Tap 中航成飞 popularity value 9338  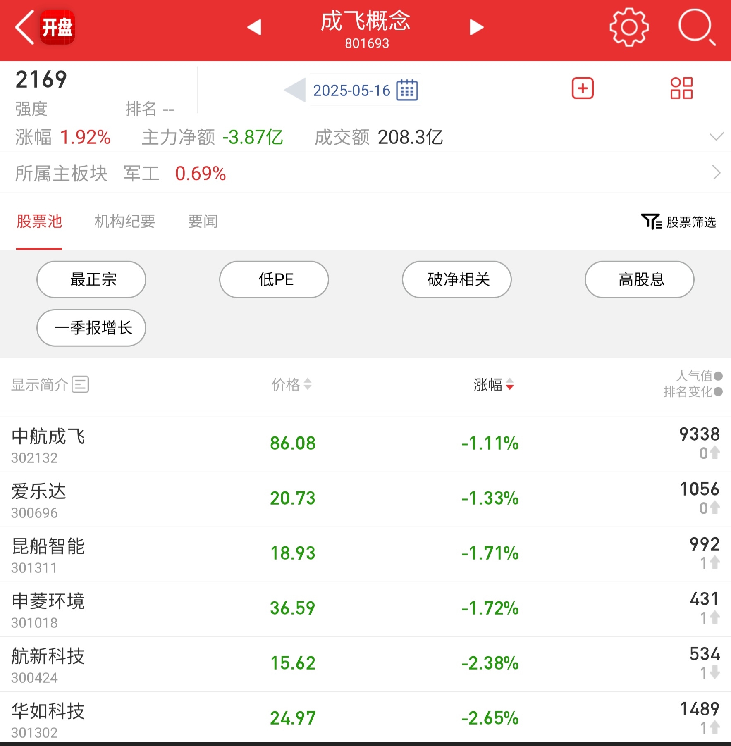click(700, 434)
